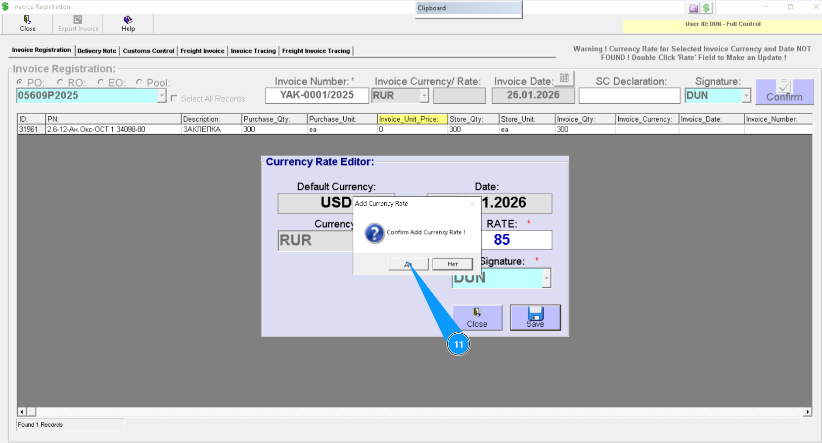Confirm adding currency rate with Да
This screenshot has height=443, width=822.
pos(408,264)
